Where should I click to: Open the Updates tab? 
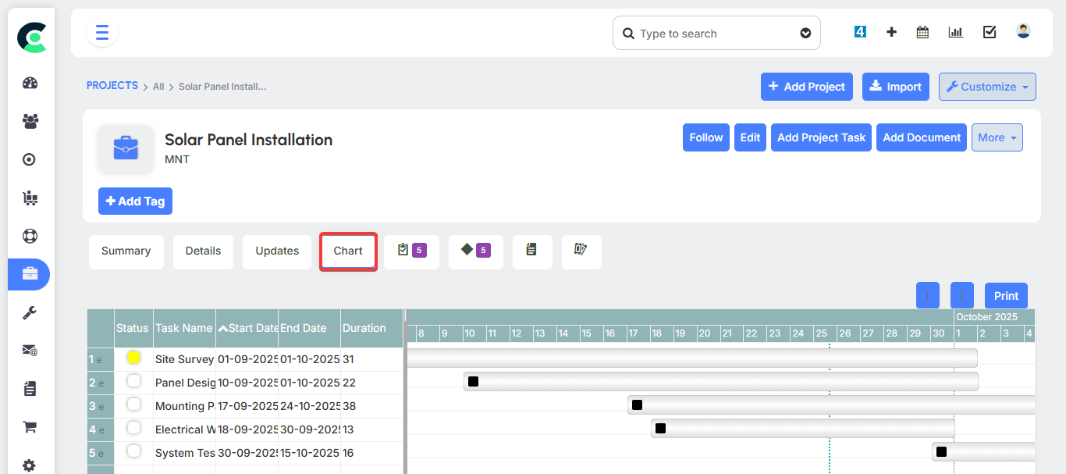pyautogui.click(x=276, y=251)
